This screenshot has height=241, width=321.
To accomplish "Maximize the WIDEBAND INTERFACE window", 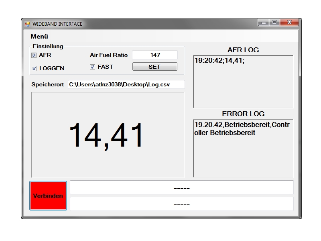I will click(274, 22).
